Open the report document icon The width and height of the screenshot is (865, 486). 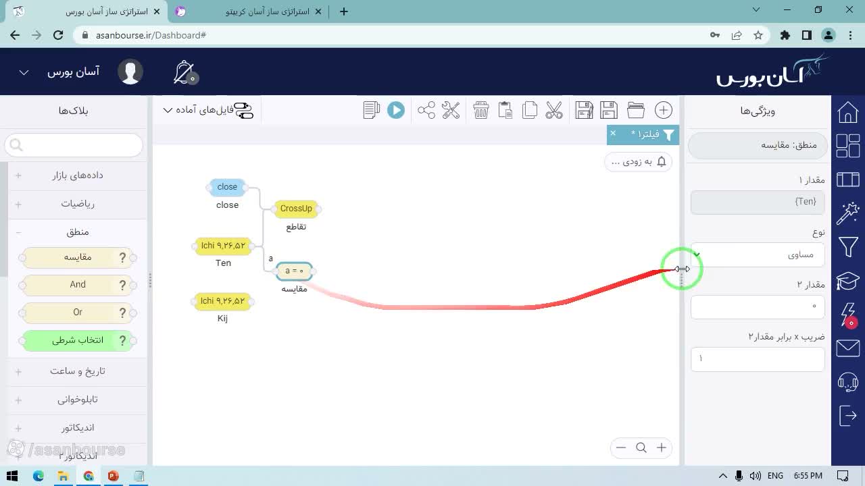tap(371, 110)
